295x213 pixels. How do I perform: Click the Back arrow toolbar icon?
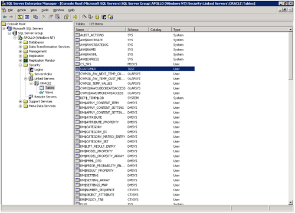point(5,17)
